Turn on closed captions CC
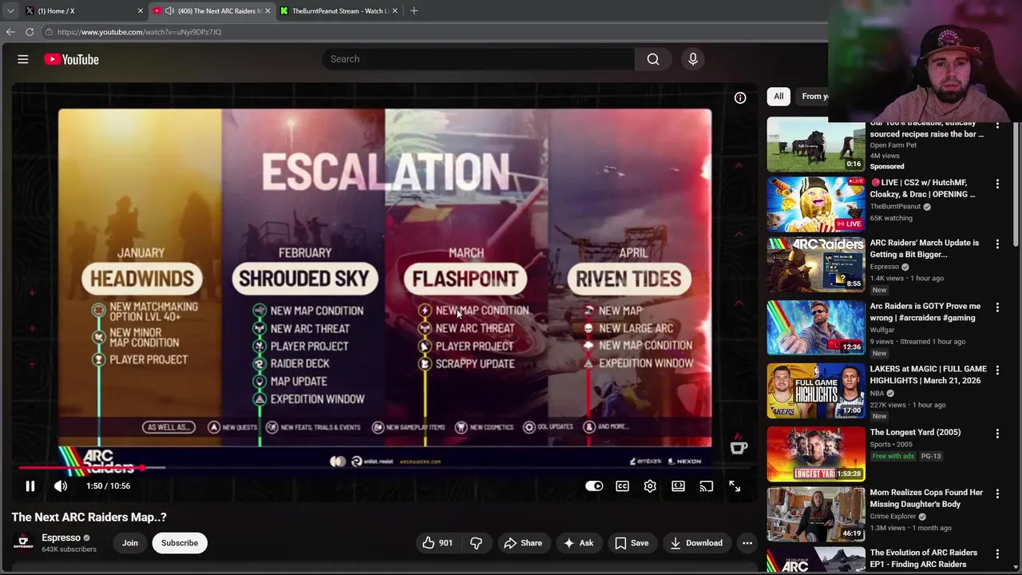The image size is (1022, 575). (x=622, y=486)
